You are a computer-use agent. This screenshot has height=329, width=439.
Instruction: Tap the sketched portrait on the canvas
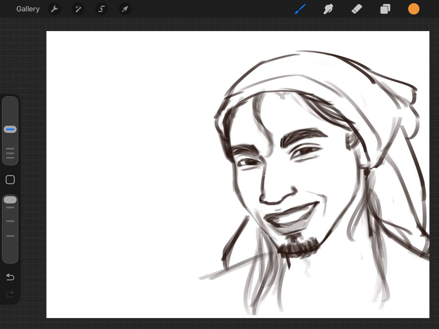point(315,183)
